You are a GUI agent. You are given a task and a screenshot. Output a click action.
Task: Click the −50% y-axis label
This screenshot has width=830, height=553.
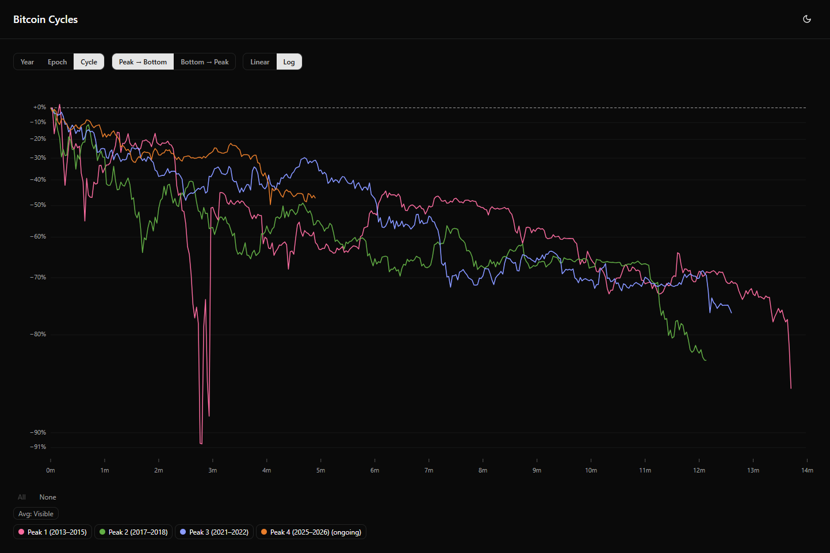38,205
